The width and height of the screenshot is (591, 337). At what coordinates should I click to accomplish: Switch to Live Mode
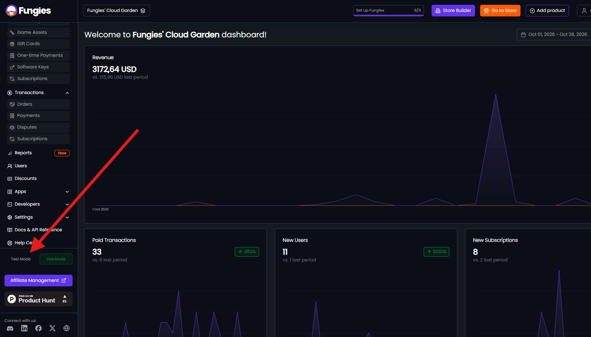point(56,259)
